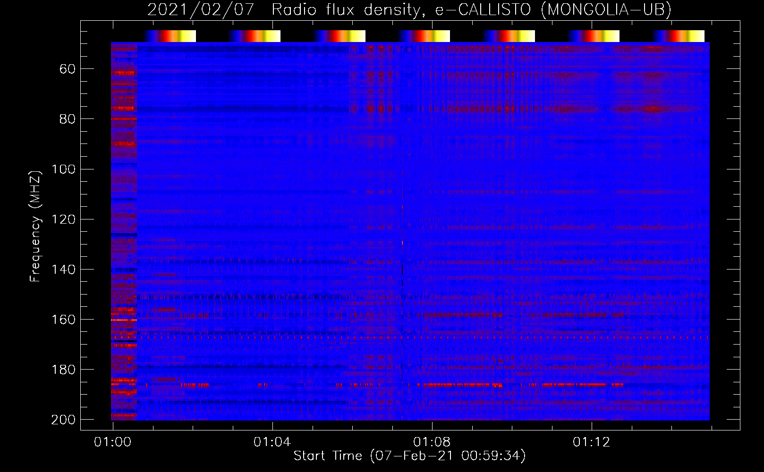Viewport: 764px width, 472px height.
Task: Click the 01:08 time tick label
Action: click(432, 442)
